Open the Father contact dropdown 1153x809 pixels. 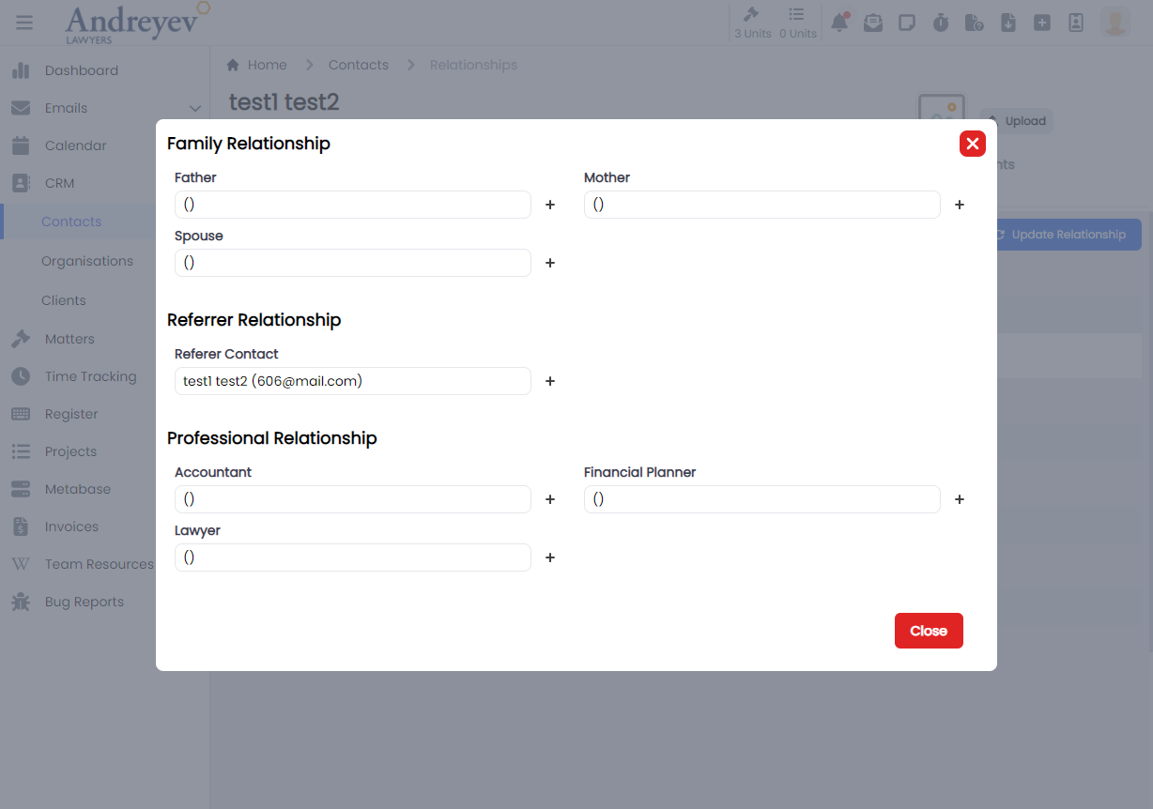352,205
